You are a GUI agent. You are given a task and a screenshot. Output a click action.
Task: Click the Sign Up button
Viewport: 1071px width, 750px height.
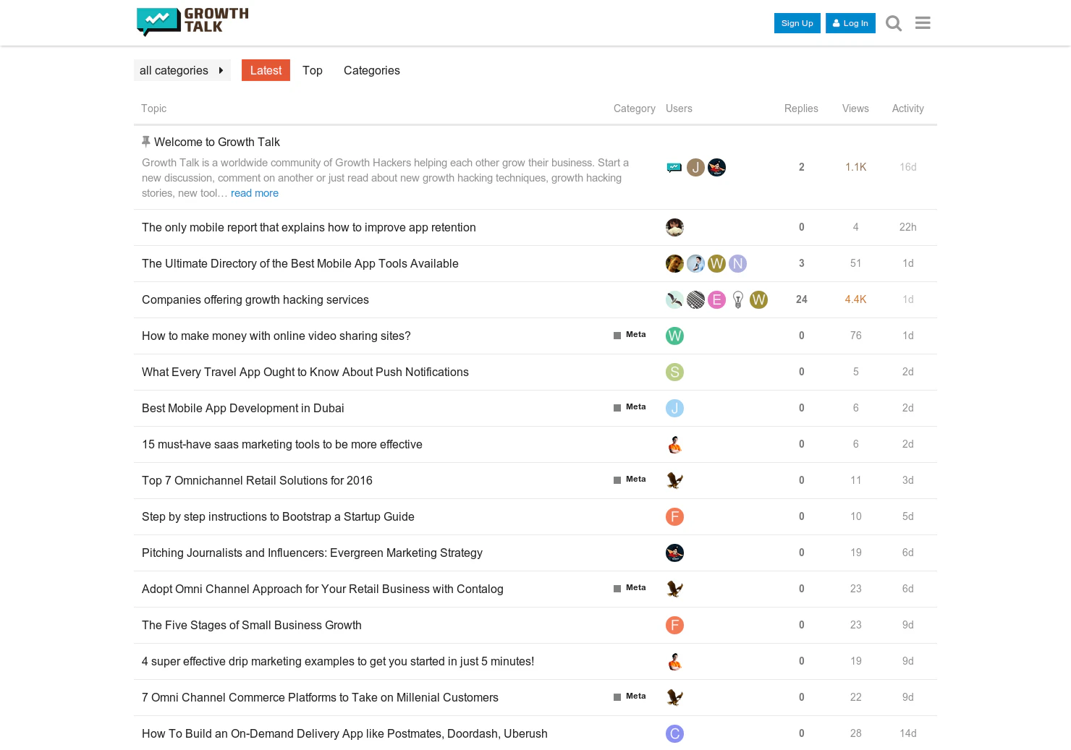point(797,23)
